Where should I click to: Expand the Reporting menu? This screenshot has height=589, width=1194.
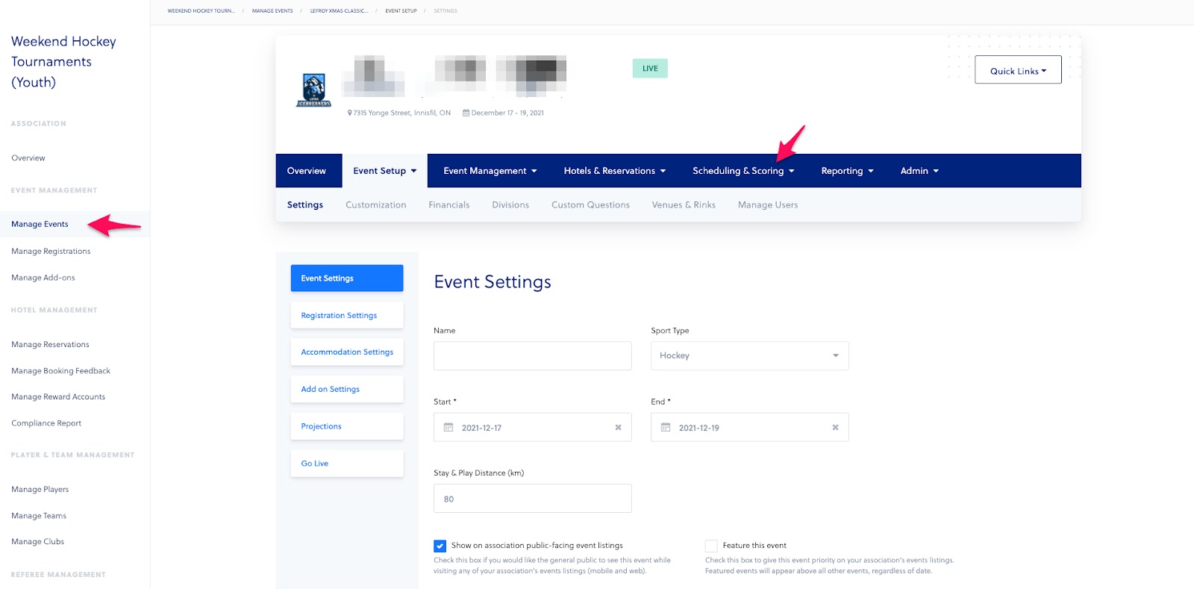pos(847,171)
